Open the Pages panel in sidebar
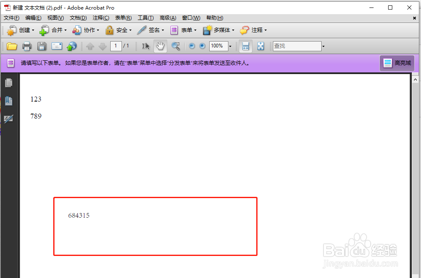421x278 pixels. pos(9,83)
